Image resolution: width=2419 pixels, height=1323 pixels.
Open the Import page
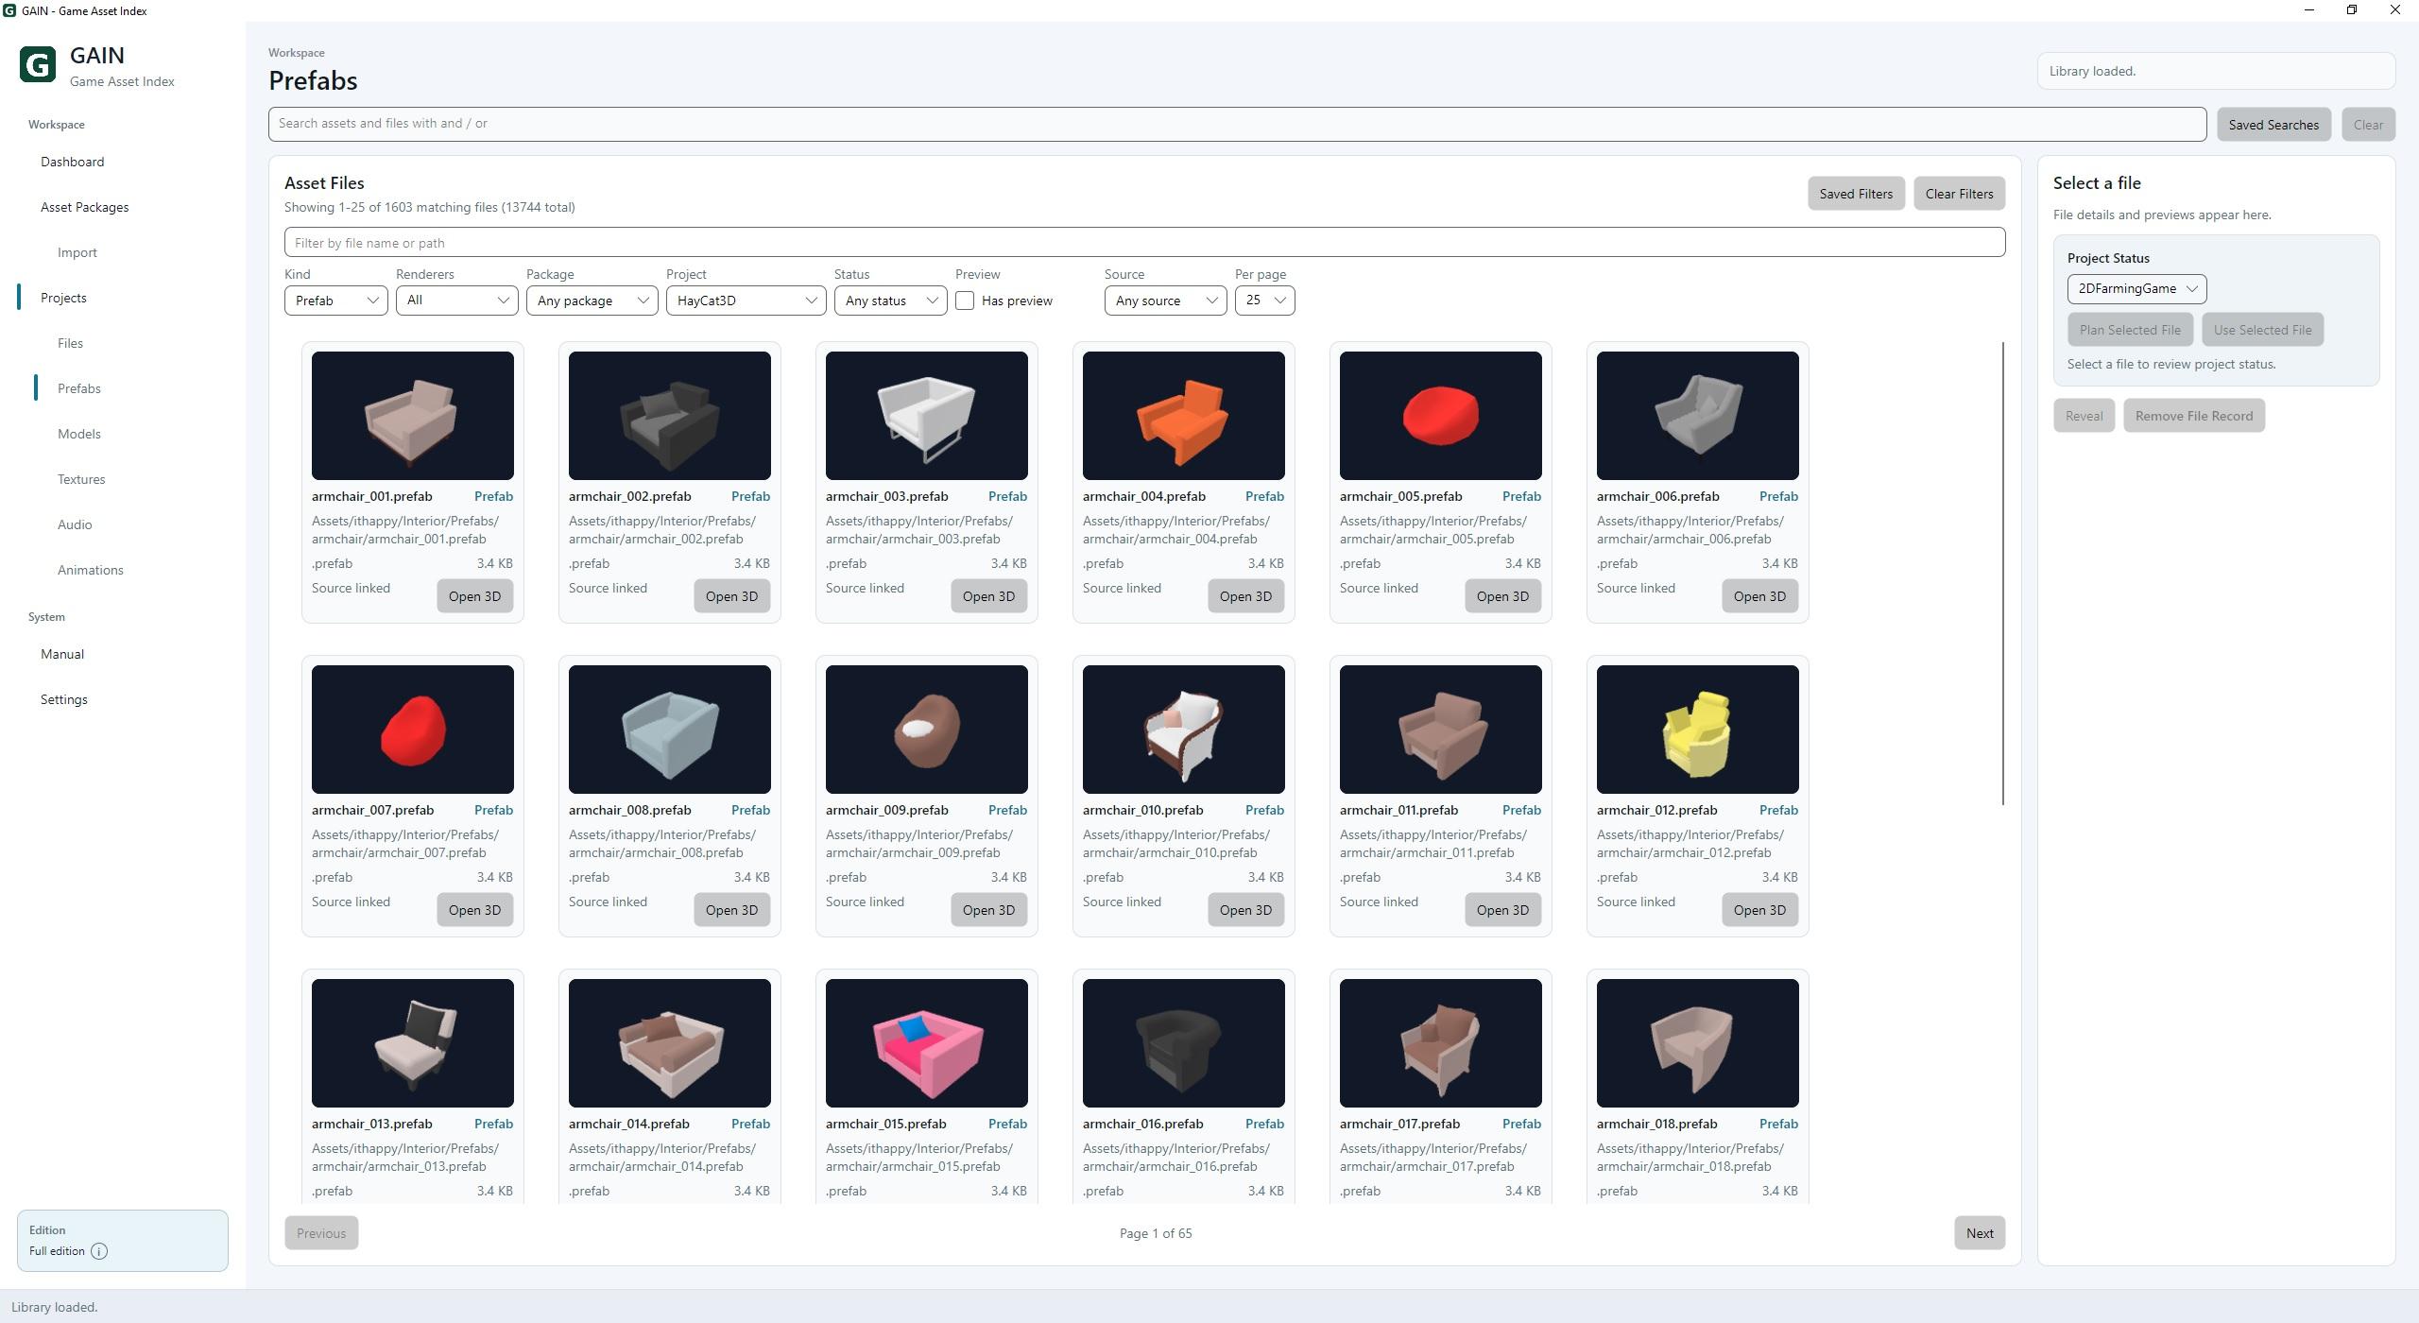77,252
